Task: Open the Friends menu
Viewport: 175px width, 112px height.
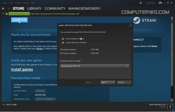Action: coord(18,3)
